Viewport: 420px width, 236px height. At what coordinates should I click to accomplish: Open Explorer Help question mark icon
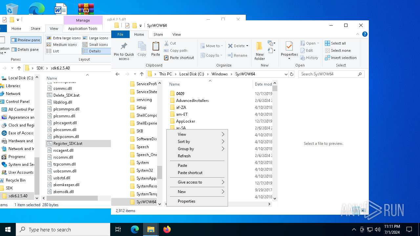[365, 34]
